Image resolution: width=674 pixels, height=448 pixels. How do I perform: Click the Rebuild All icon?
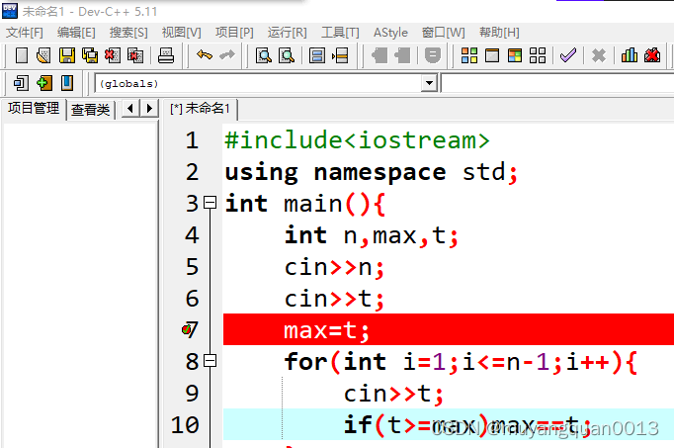538,55
